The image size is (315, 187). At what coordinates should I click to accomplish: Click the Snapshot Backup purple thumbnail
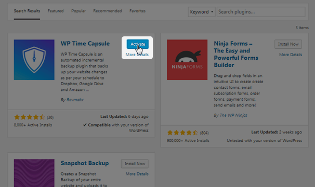34,173
